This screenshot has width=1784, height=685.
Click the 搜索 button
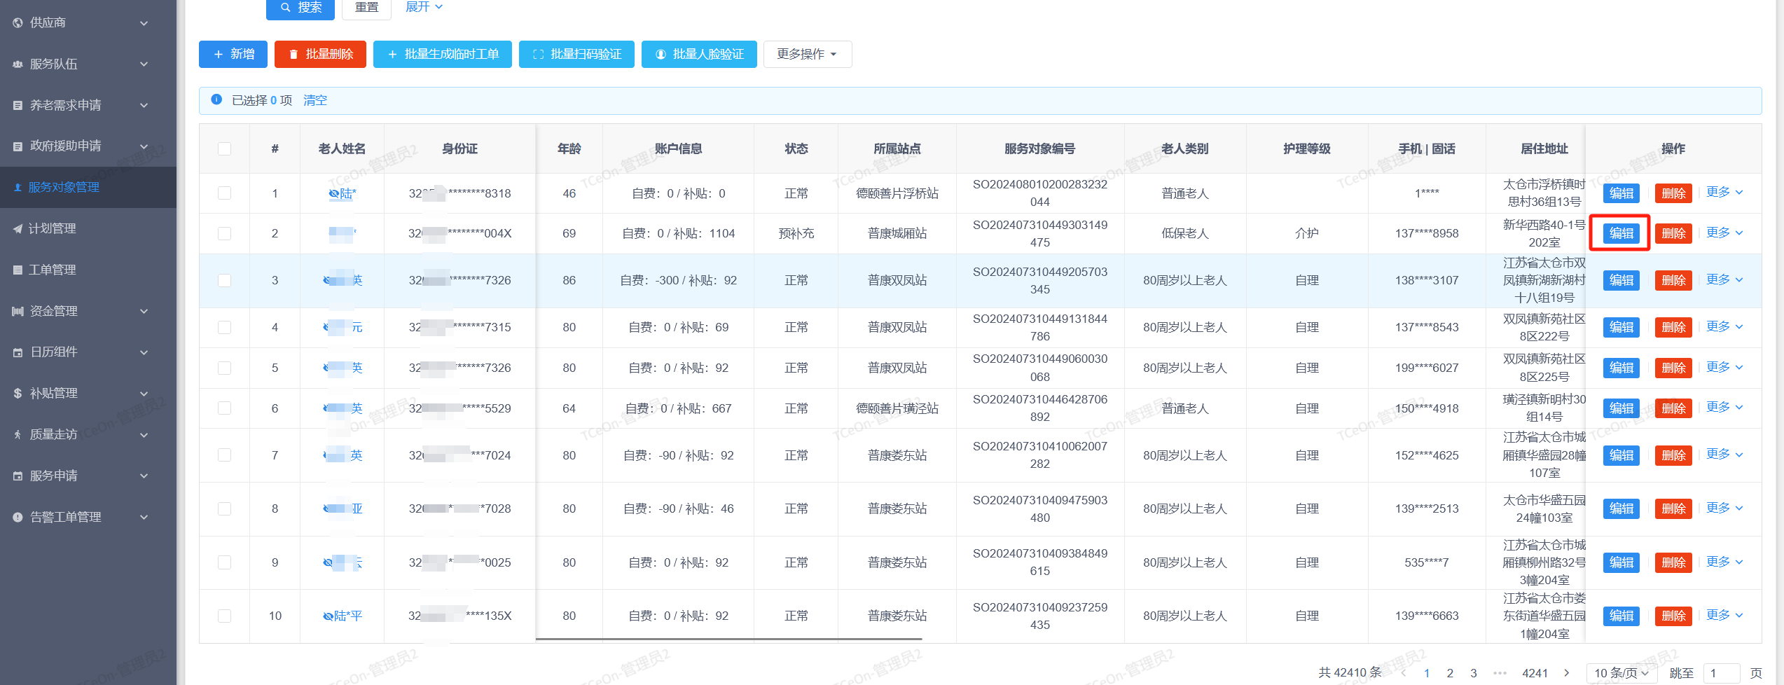pyautogui.click(x=300, y=8)
